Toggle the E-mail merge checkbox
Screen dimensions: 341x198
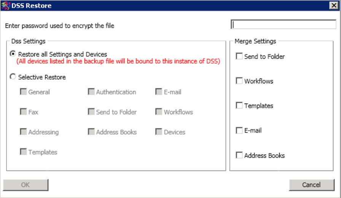click(x=239, y=131)
